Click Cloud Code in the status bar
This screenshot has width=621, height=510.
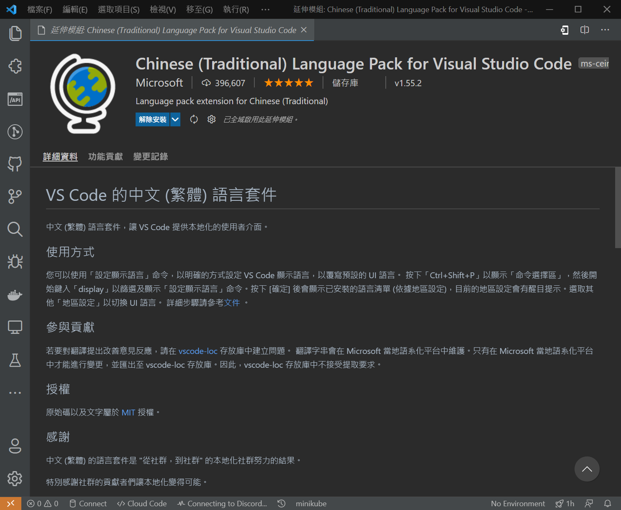click(142, 503)
